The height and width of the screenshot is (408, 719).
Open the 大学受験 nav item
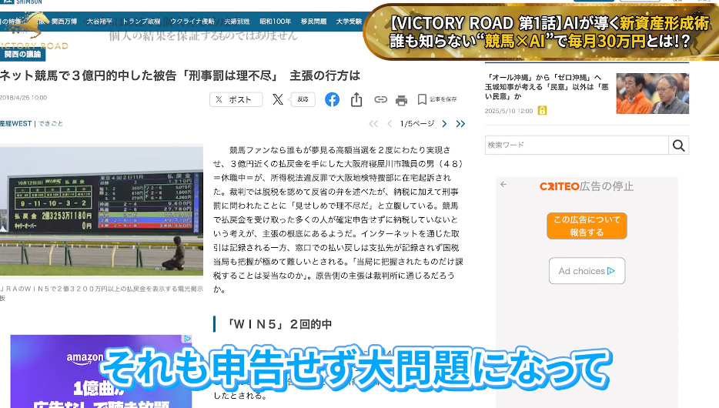[x=349, y=21]
